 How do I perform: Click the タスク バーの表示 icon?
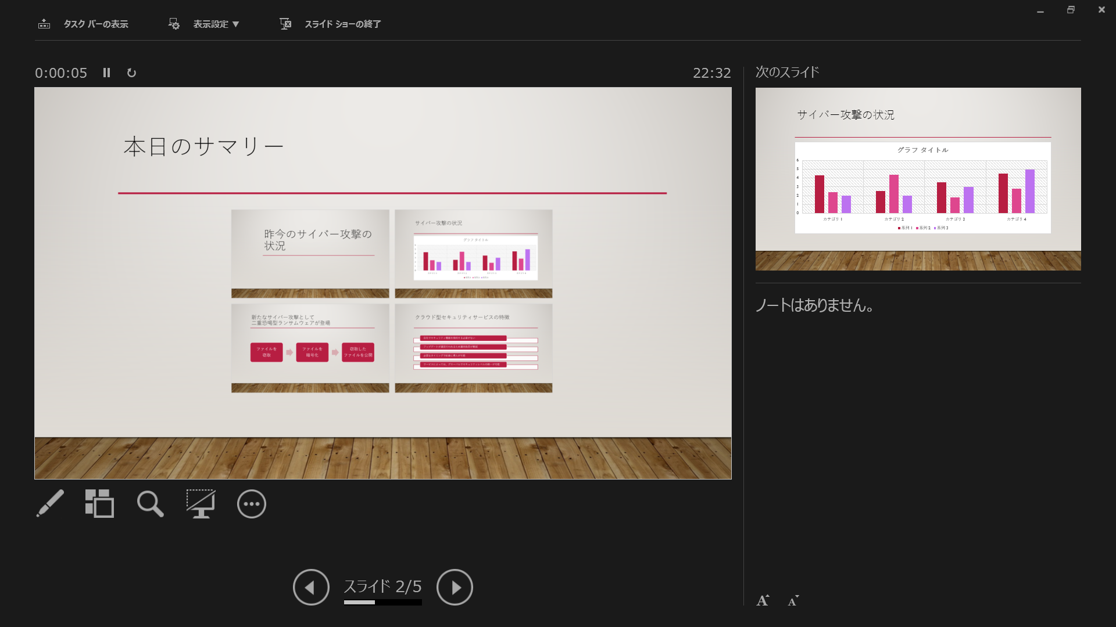(x=45, y=24)
